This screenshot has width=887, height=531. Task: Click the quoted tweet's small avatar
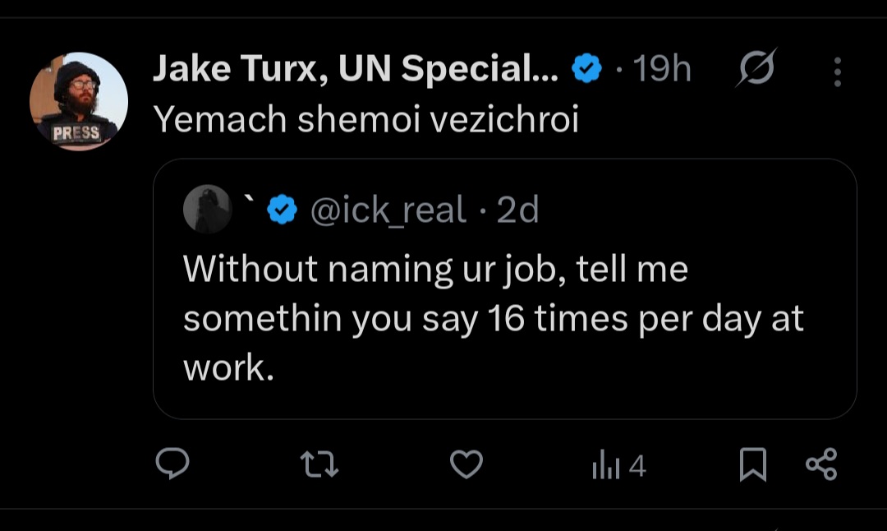click(x=207, y=210)
